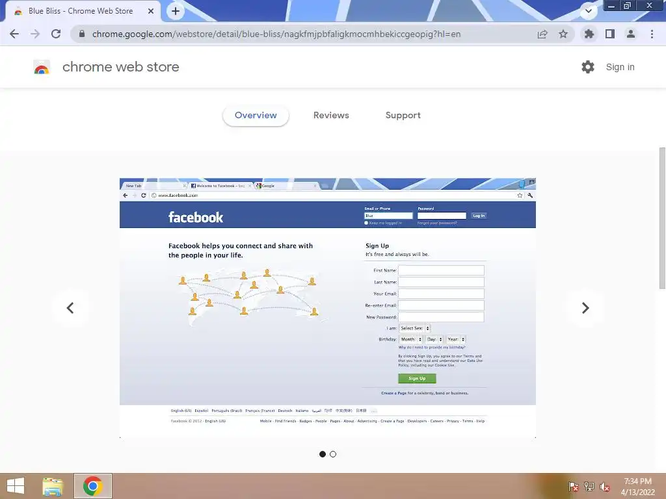Select the Overview tab
This screenshot has width=666, height=499.
(x=256, y=116)
